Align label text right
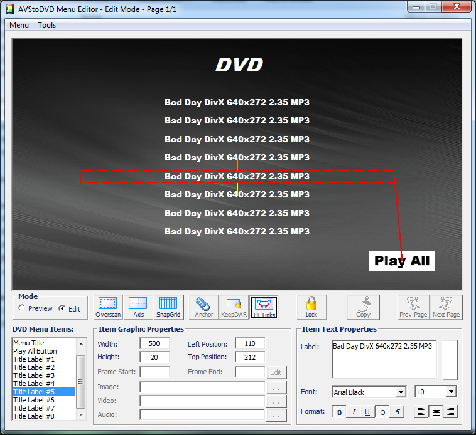This screenshot has height=435, width=476. (450, 412)
